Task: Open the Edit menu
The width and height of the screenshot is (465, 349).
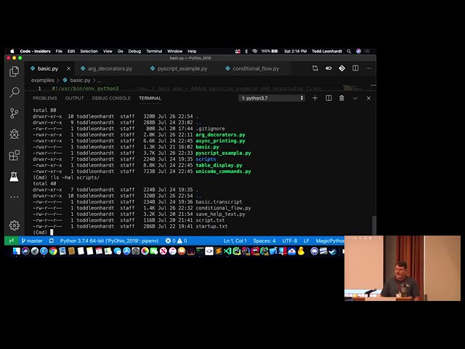Action: [x=71, y=51]
